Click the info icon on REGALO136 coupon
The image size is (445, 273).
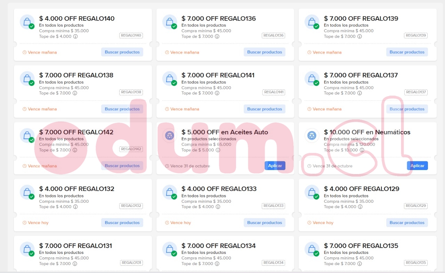[x=217, y=37]
